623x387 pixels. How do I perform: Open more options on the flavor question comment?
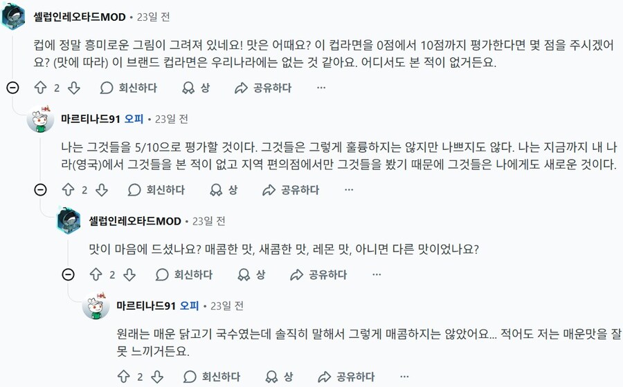pyautogui.click(x=376, y=275)
